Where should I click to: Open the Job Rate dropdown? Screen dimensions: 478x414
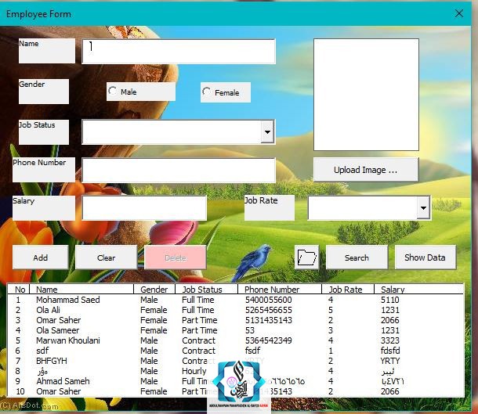[423, 208]
